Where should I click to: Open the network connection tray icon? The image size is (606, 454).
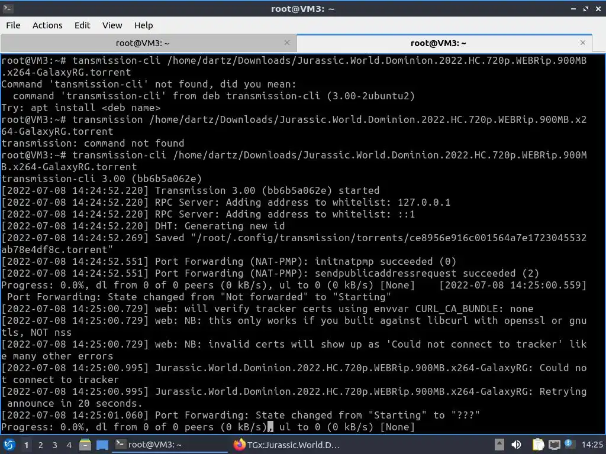click(x=554, y=445)
